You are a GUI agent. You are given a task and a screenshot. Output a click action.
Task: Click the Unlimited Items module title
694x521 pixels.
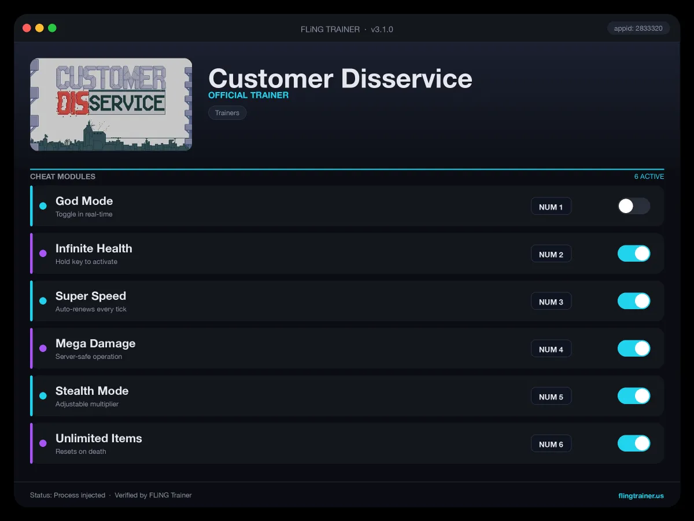99,438
